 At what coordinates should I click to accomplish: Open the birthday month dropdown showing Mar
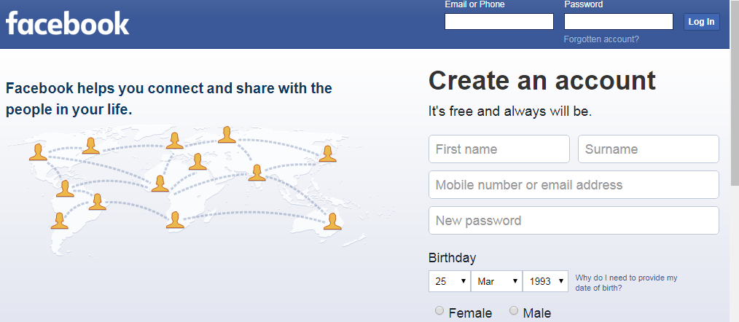(x=497, y=281)
